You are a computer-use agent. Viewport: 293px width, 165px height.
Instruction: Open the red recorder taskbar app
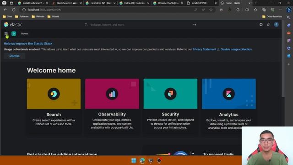pyautogui.click(x=159, y=160)
